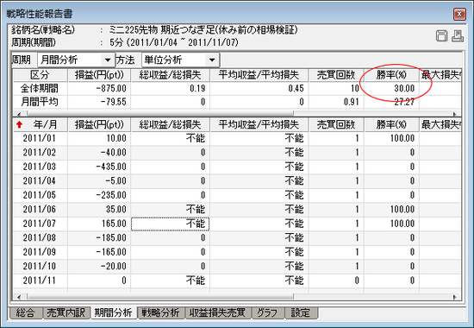The width and height of the screenshot is (474, 328).
Task: Close the 戦略性能報告書 window
Action: (x=459, y=14)
